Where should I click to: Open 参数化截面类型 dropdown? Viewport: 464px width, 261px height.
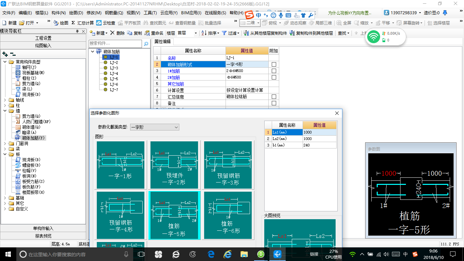[x=155, y=127]
